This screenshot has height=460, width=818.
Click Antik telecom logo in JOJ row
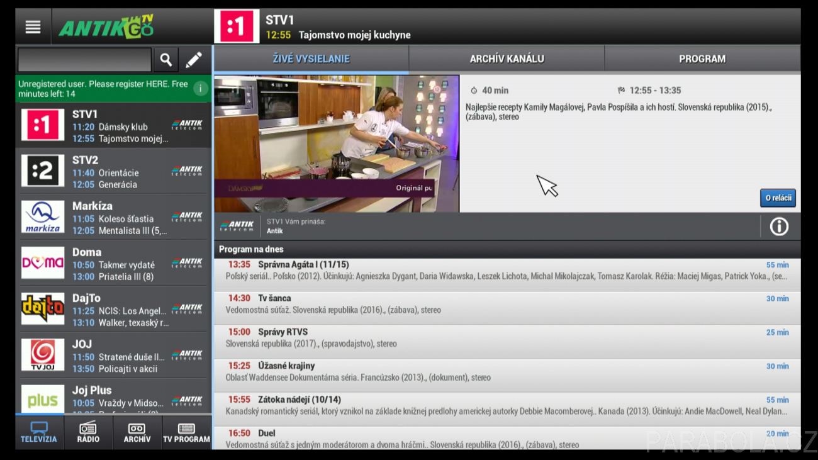(x=187, y=354)
